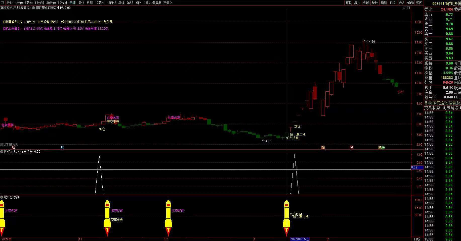This screenshot has height=241, width=461.
Task: Click the panel layout icon before 分时
Action: (x=3, y=3)
